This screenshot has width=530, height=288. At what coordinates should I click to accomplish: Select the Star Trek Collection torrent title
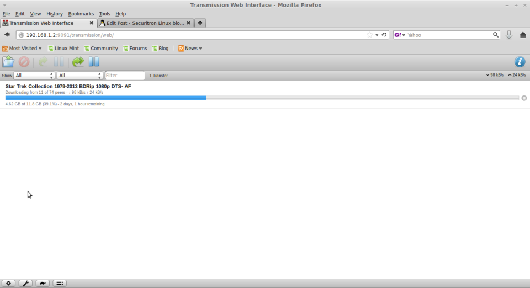click(x=68, y=86)
